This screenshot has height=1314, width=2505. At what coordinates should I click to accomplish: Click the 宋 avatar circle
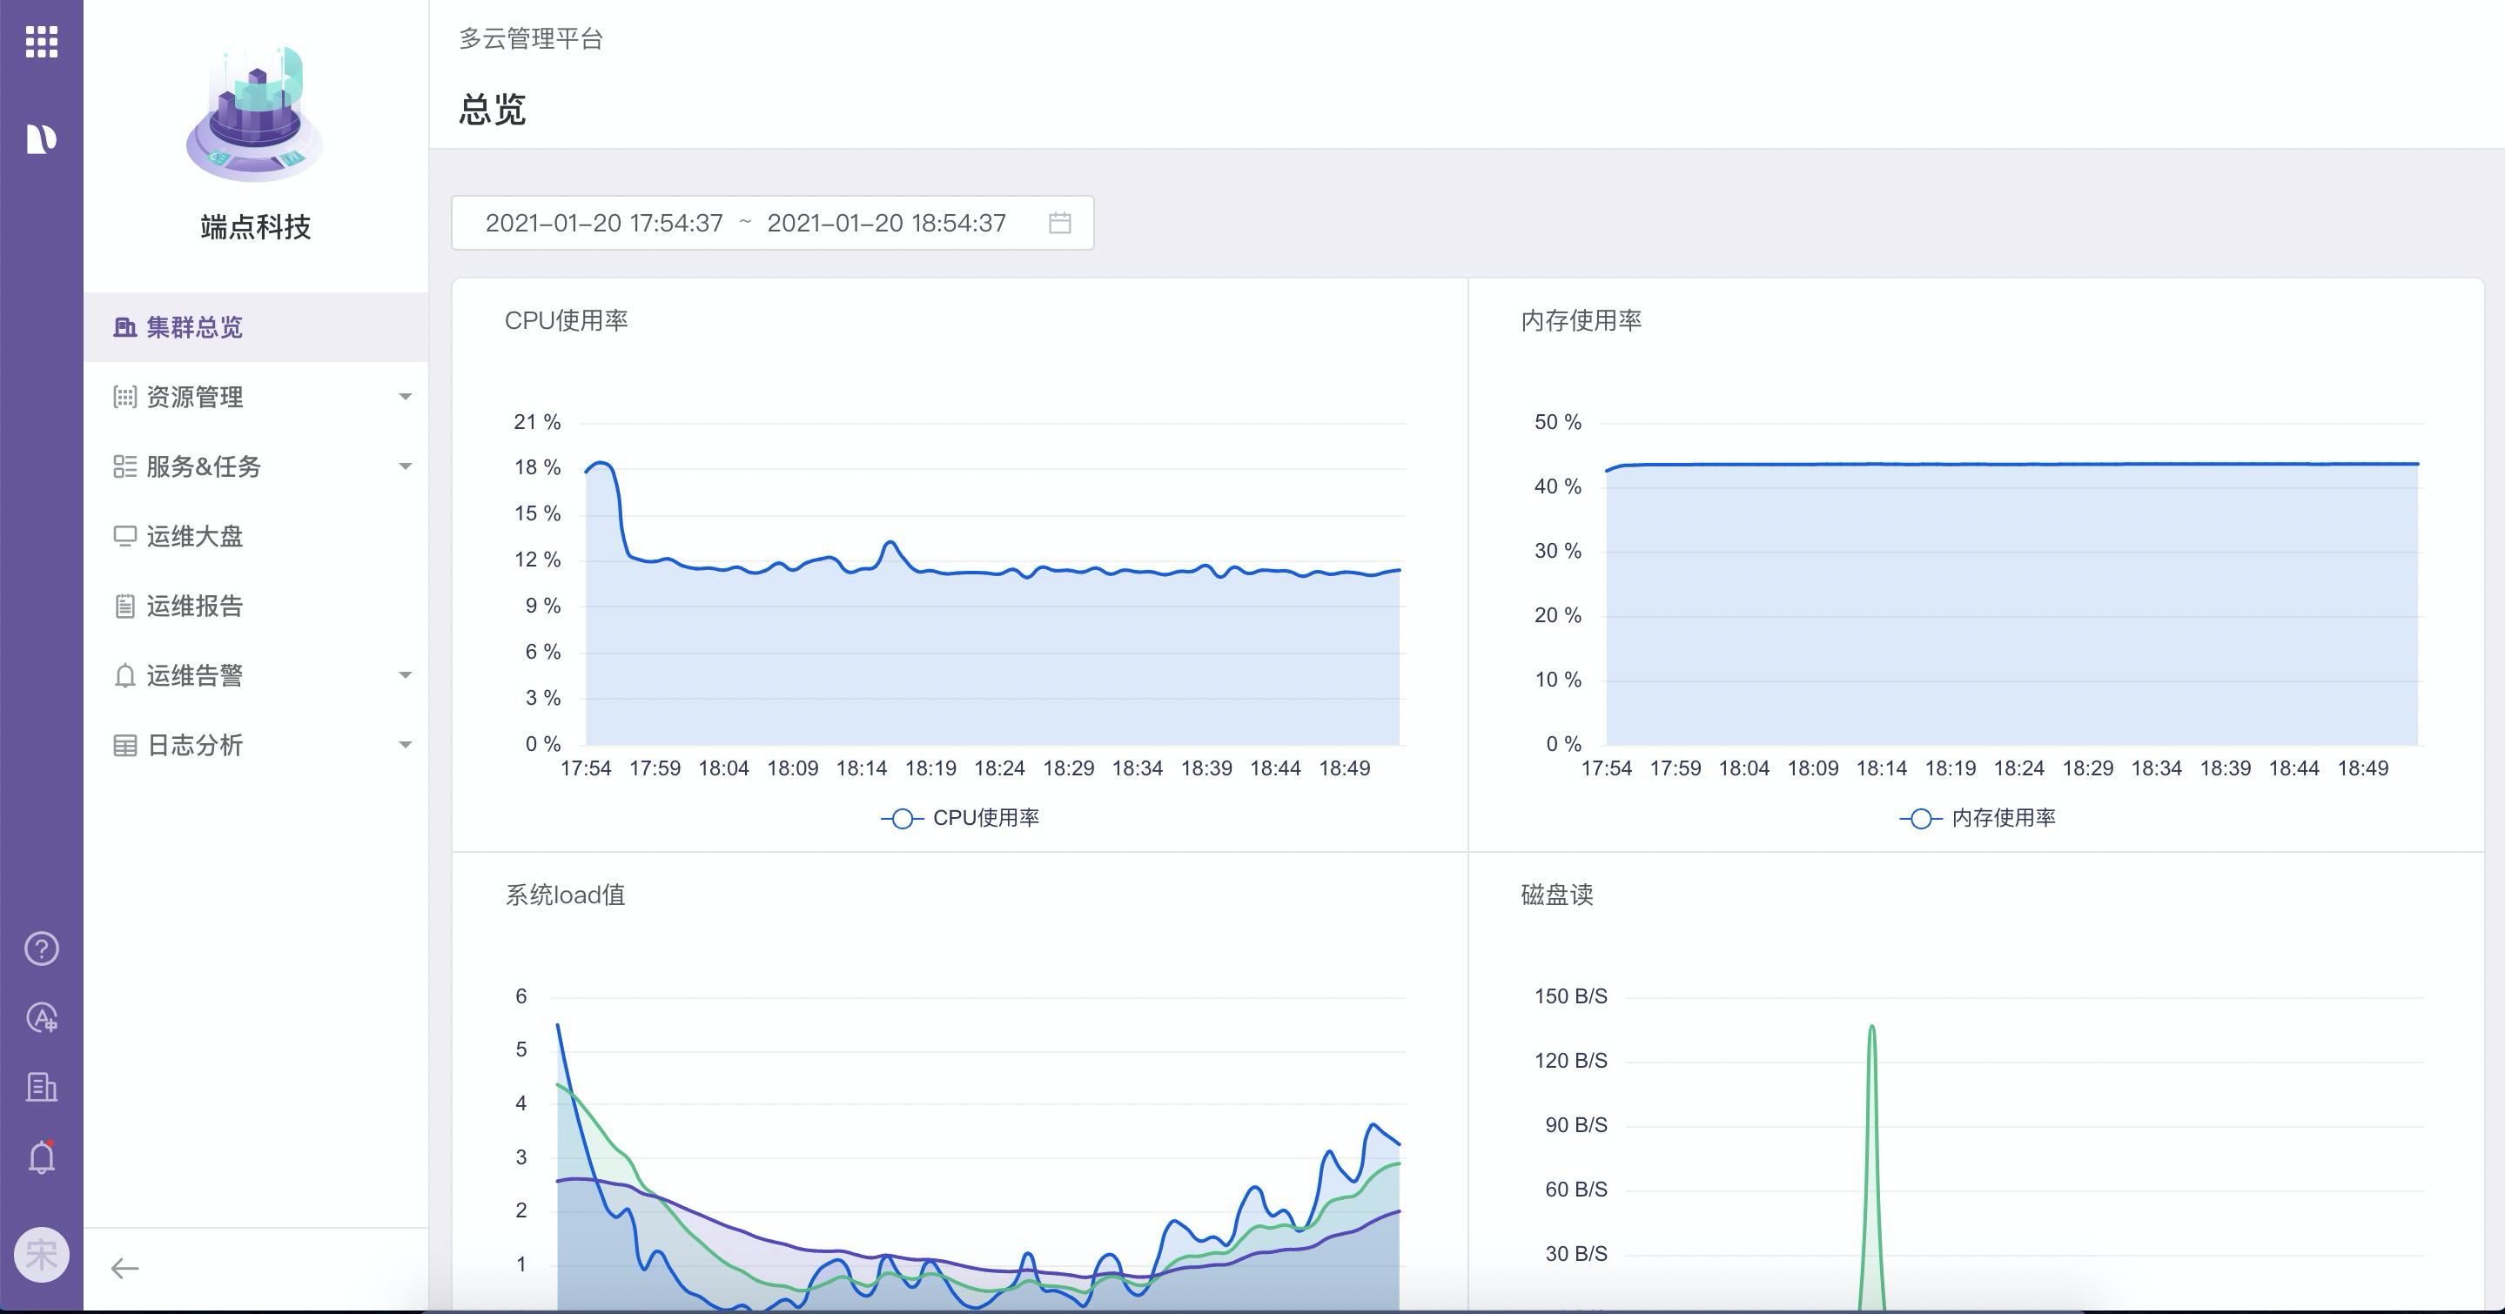pos(42,1255)
